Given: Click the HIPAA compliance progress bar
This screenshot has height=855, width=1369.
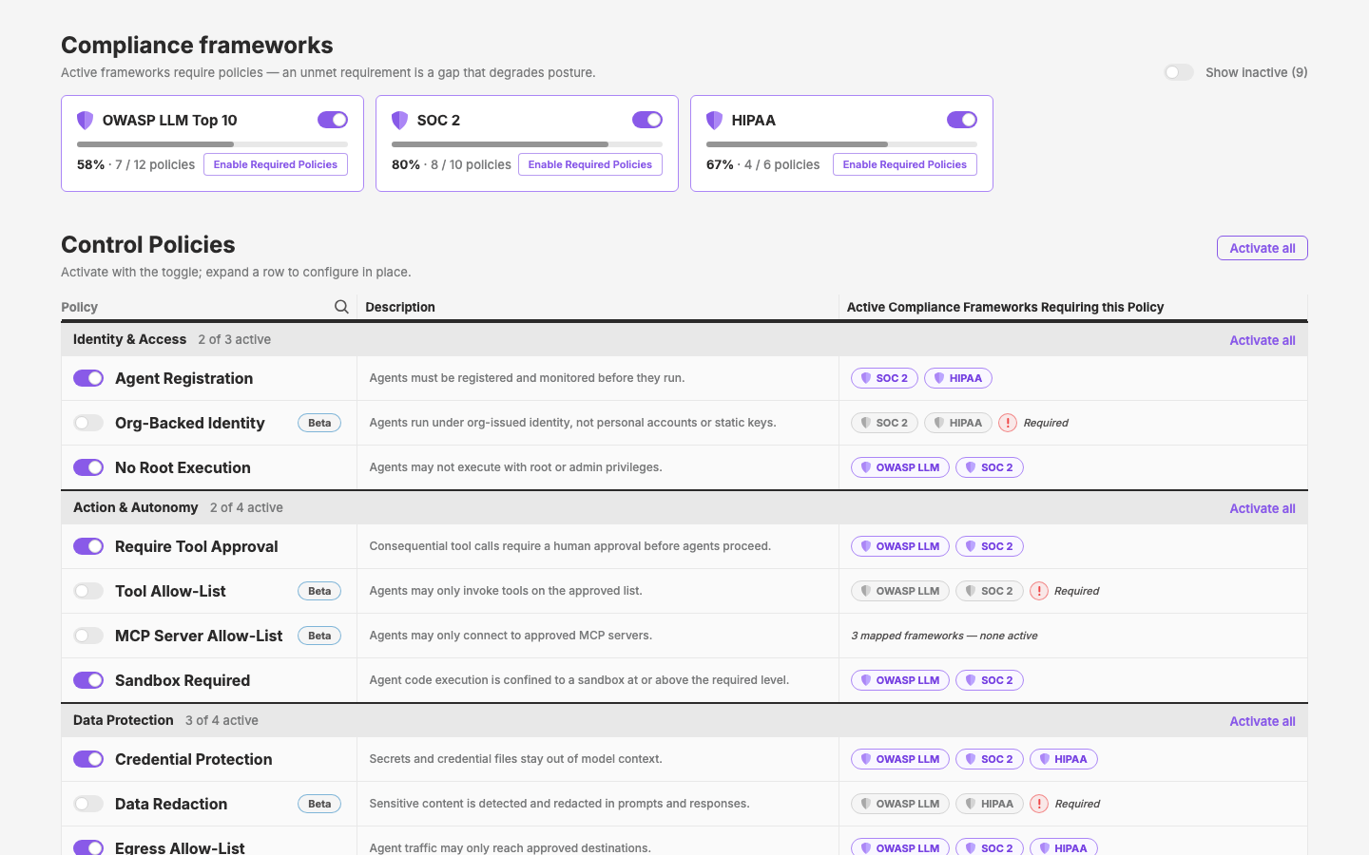Looking at the screenshot, I should pos(841,144).
